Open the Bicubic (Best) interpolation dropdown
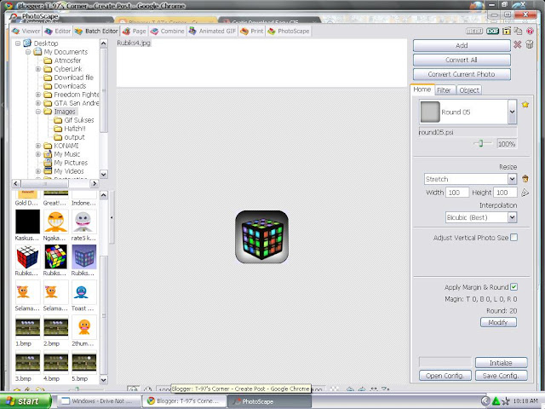The height and width of the screenshot is (409, 545). click(512, 217)
